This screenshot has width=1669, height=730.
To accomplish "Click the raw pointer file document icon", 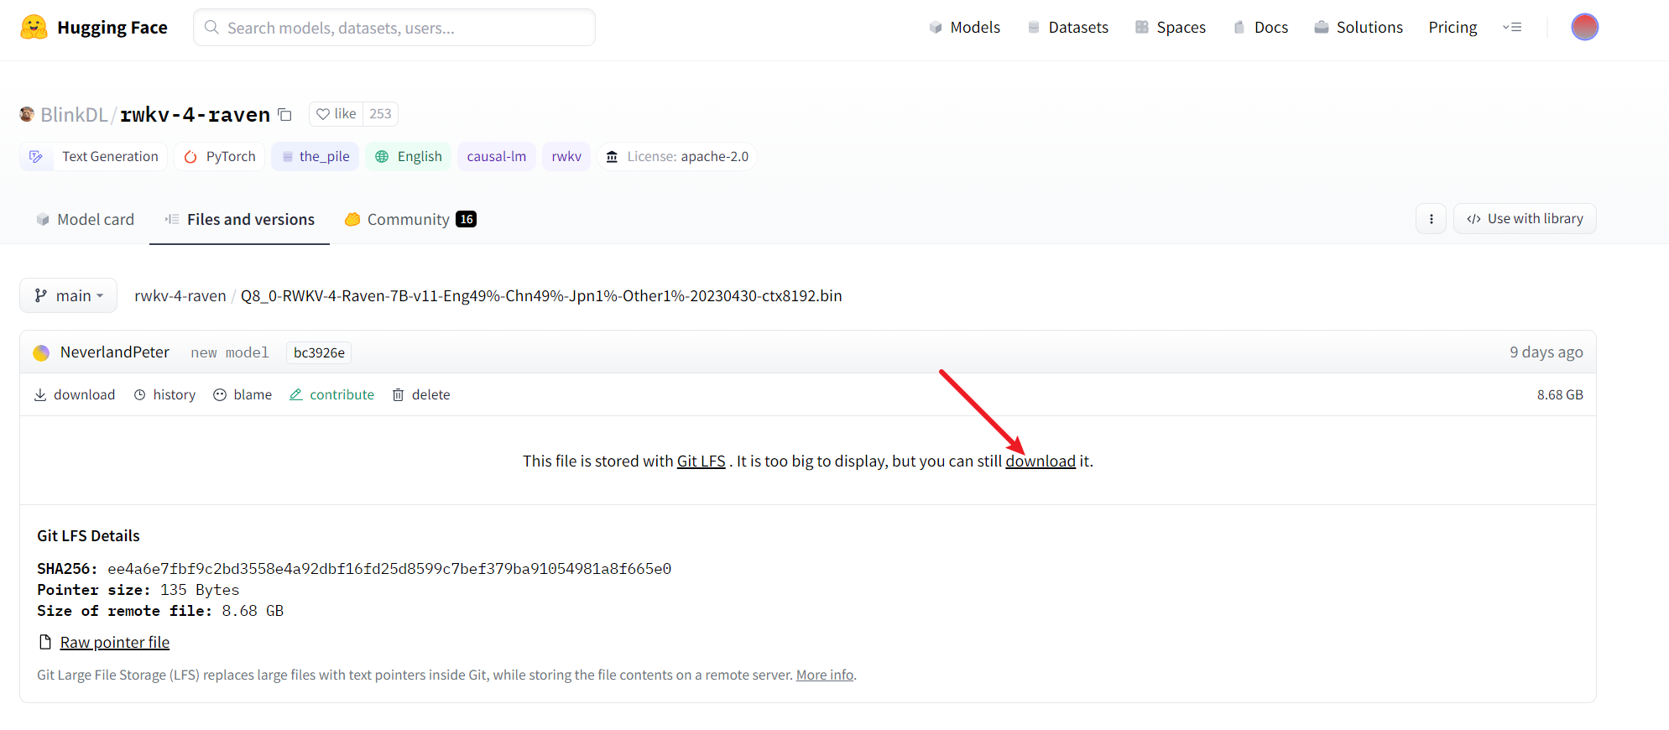I will [45, 642].
